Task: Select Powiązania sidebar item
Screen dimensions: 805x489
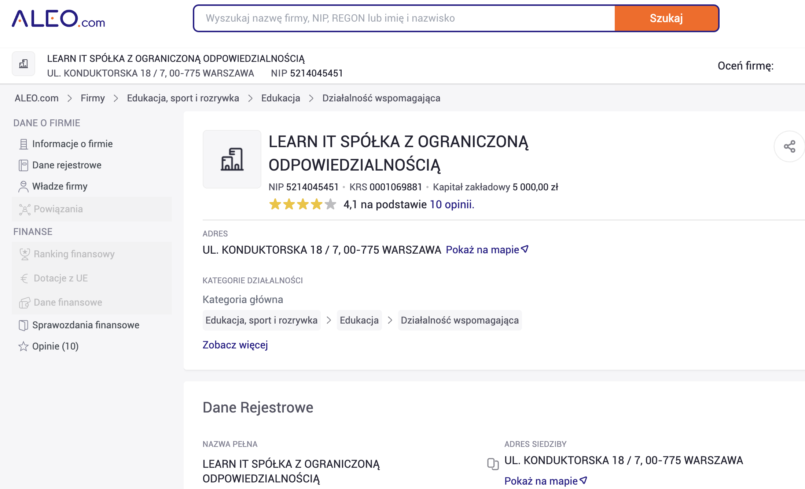Action: pos(92,209)
